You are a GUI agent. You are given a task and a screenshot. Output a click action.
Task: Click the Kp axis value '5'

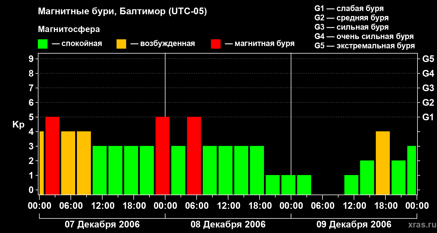(32, 117)
